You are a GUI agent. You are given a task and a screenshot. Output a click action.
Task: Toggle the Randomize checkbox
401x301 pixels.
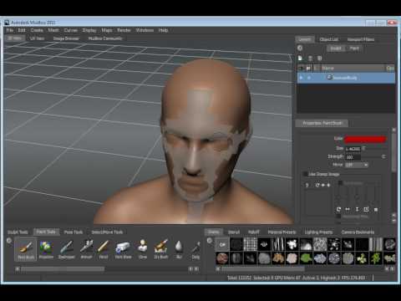coord(340,183)
